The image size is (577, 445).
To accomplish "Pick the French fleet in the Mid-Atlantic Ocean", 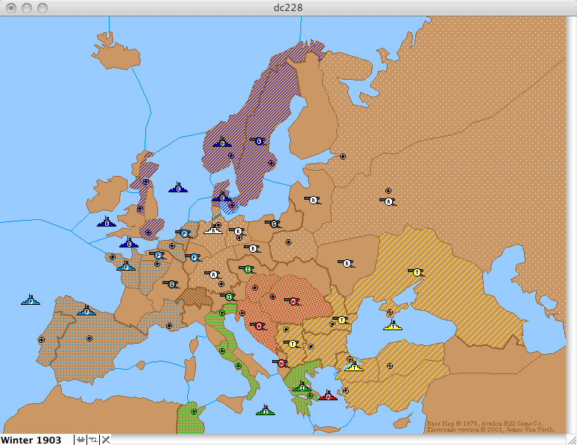I will 31,300.
